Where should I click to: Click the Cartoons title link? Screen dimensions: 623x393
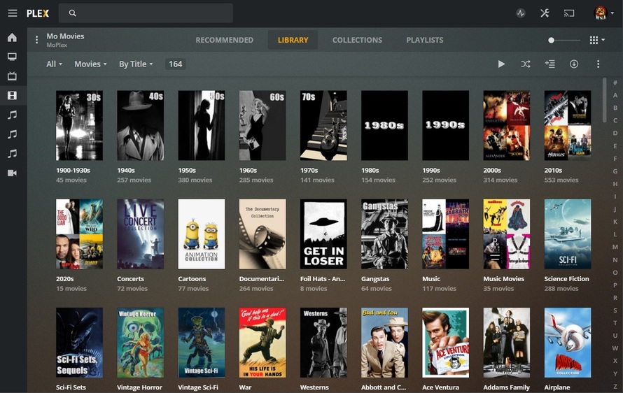pos(192,279)
